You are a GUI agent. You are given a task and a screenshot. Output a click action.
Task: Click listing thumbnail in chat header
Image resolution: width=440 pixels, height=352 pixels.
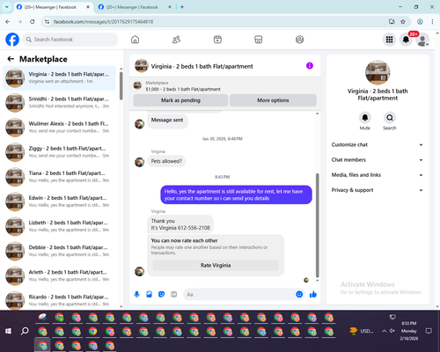point(141,66)
